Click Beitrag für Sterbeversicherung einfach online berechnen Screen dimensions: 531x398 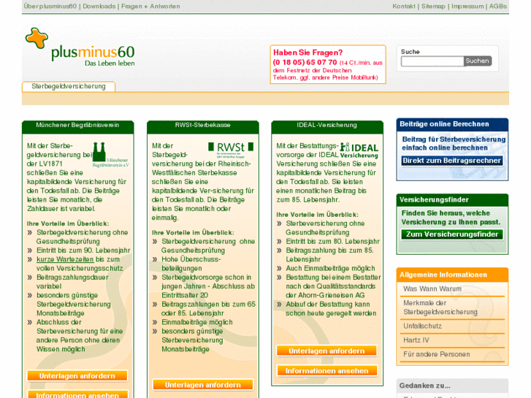point(454,144)
